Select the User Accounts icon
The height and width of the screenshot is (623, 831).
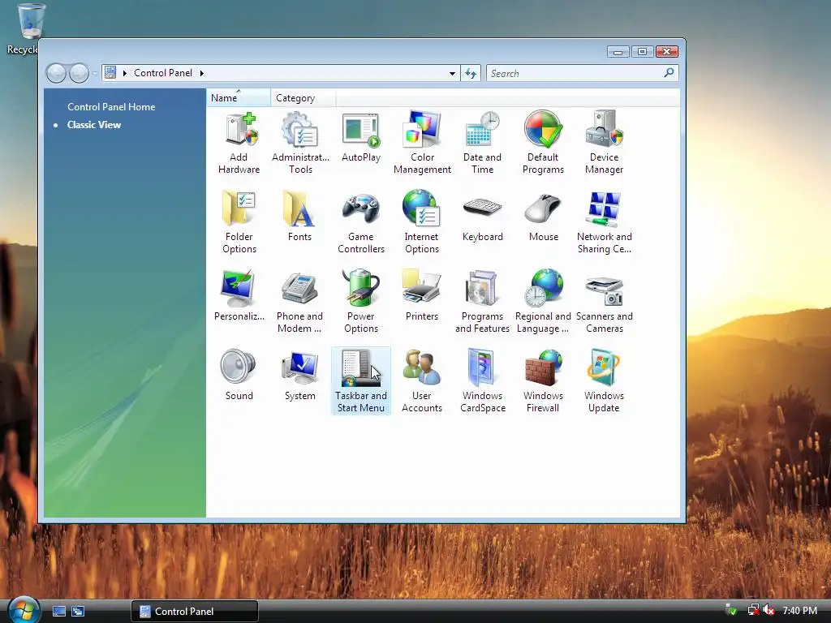(x=422, y=381)
